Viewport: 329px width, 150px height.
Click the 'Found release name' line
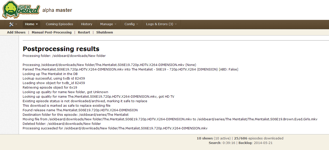pos(80,110)
